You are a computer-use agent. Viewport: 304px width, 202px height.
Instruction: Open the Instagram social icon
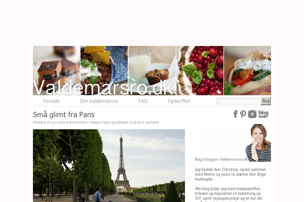(252, 114)
